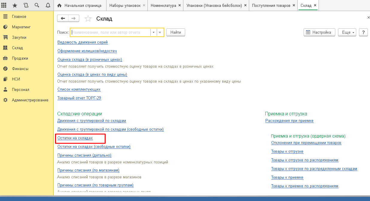Click the Favorites star in top toolbar
The image size is (370, 201).
coord(15,5)
